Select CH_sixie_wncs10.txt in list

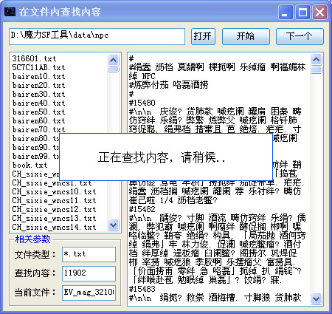[54, 191]
